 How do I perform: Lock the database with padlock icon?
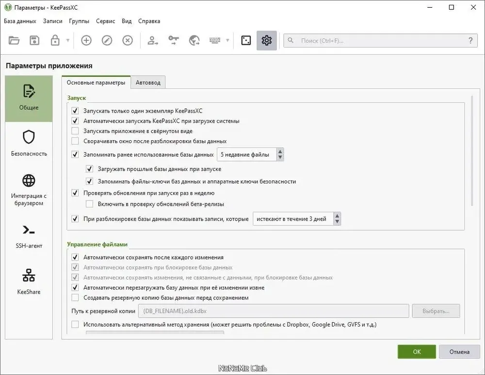[55, 41]
